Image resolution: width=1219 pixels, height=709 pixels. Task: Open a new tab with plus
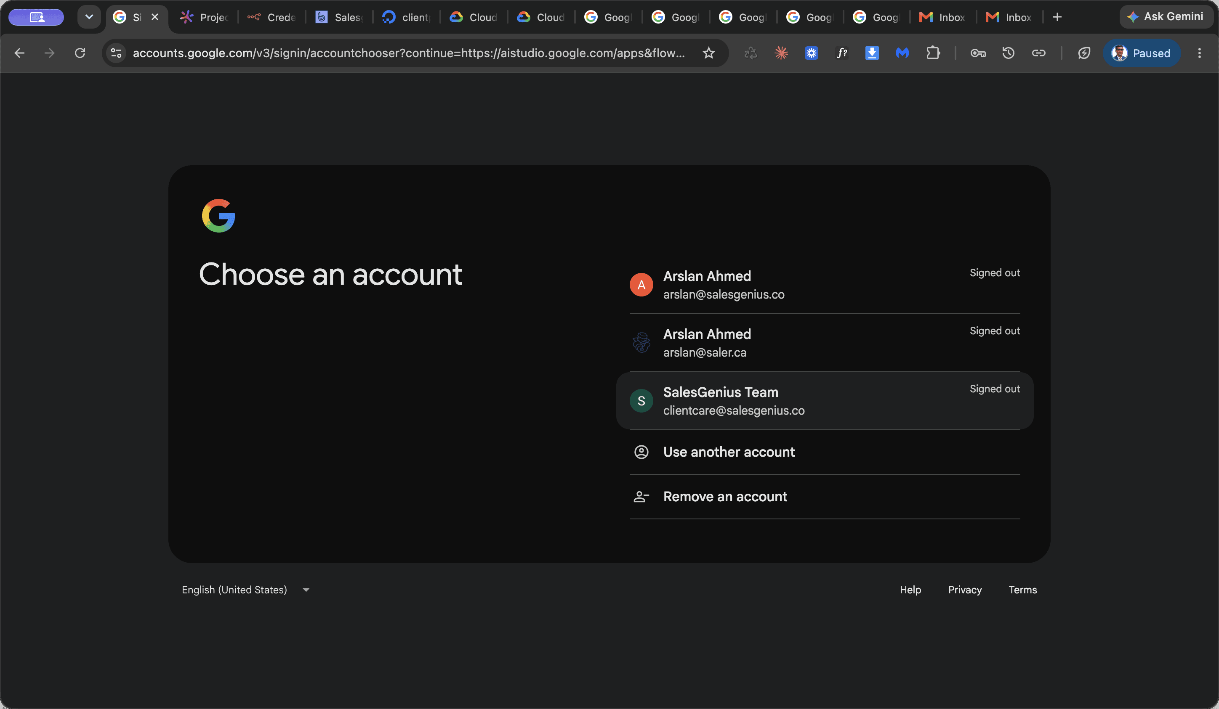pos(1057,17)
